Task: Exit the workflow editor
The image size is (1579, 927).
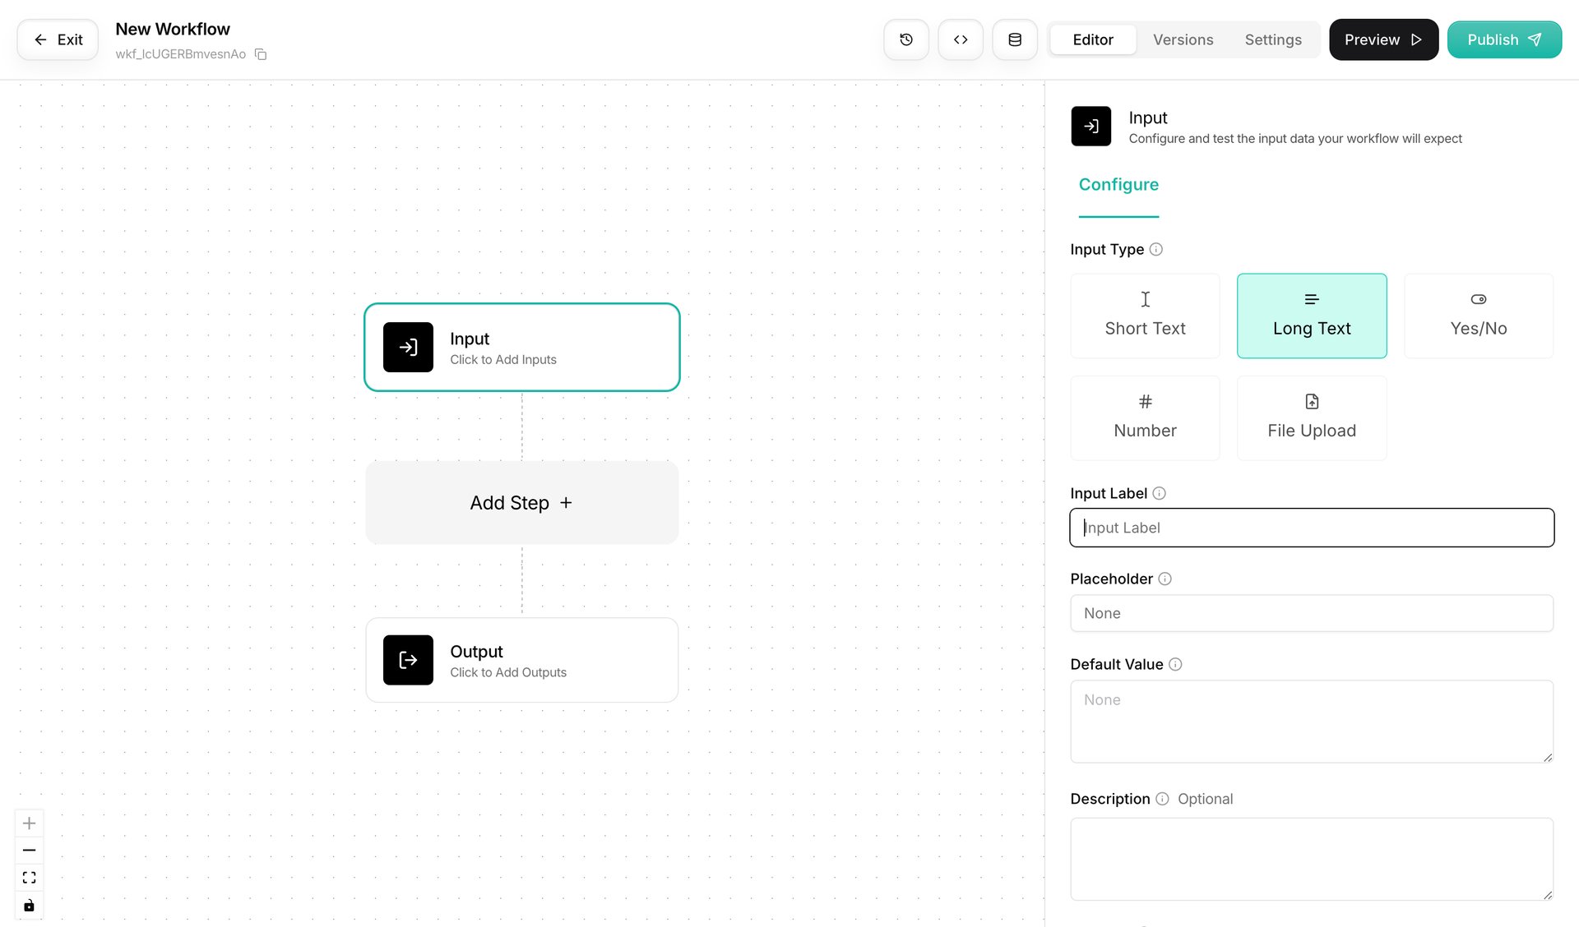Action: coord(57,39)
